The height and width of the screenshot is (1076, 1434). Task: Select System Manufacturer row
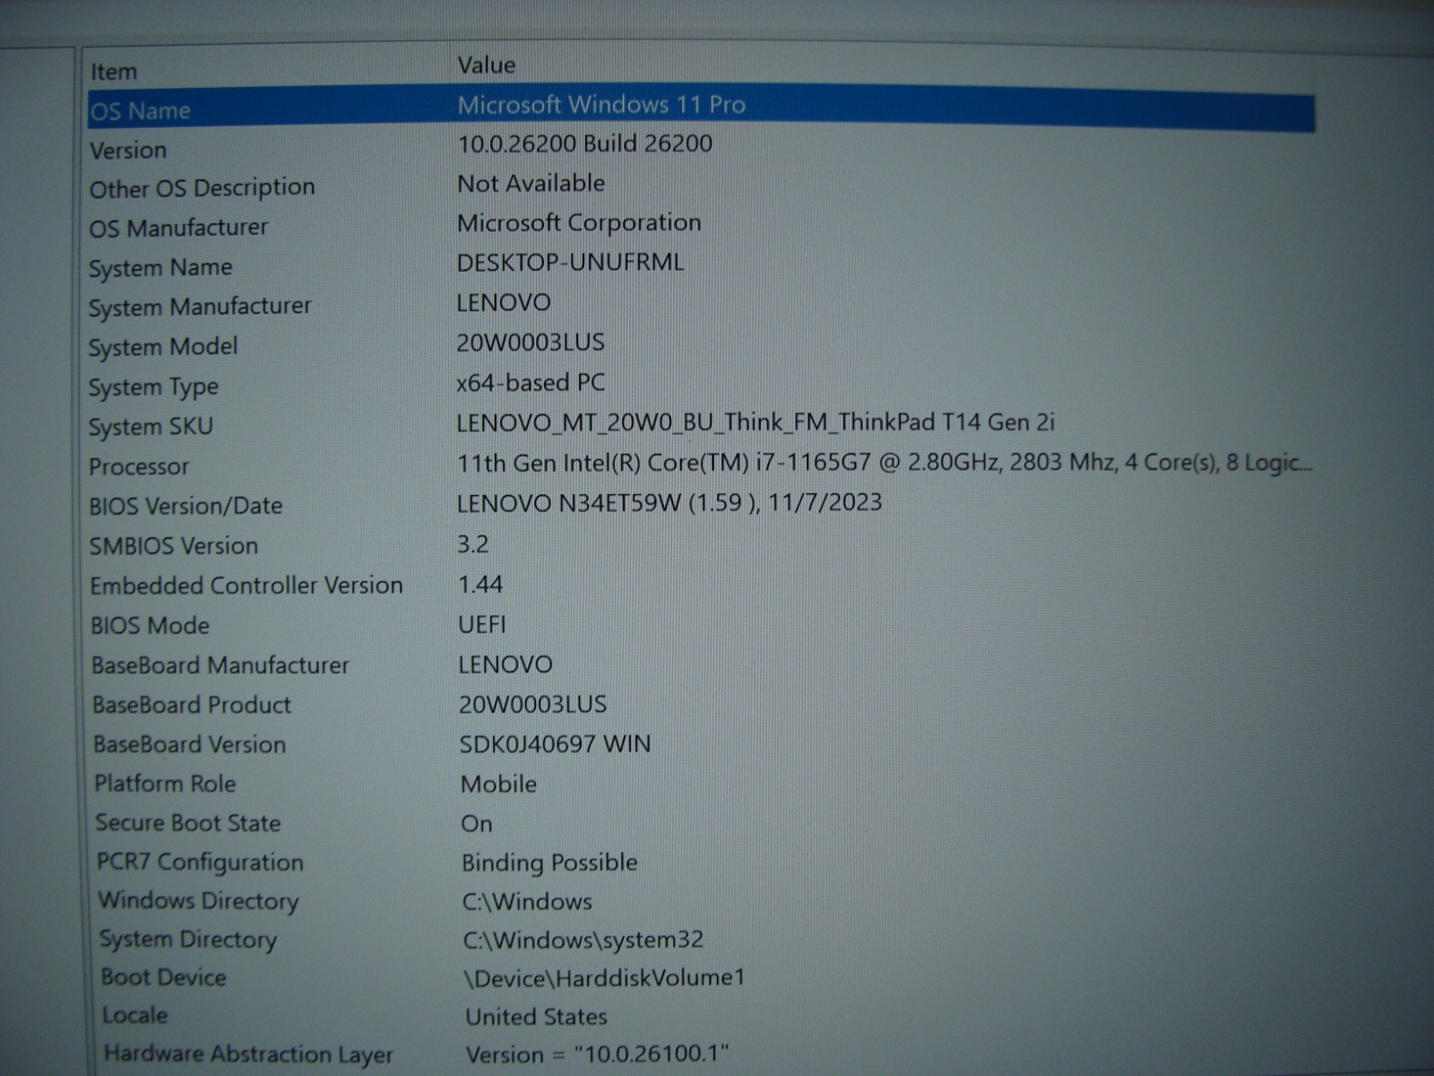click(200, 307)
